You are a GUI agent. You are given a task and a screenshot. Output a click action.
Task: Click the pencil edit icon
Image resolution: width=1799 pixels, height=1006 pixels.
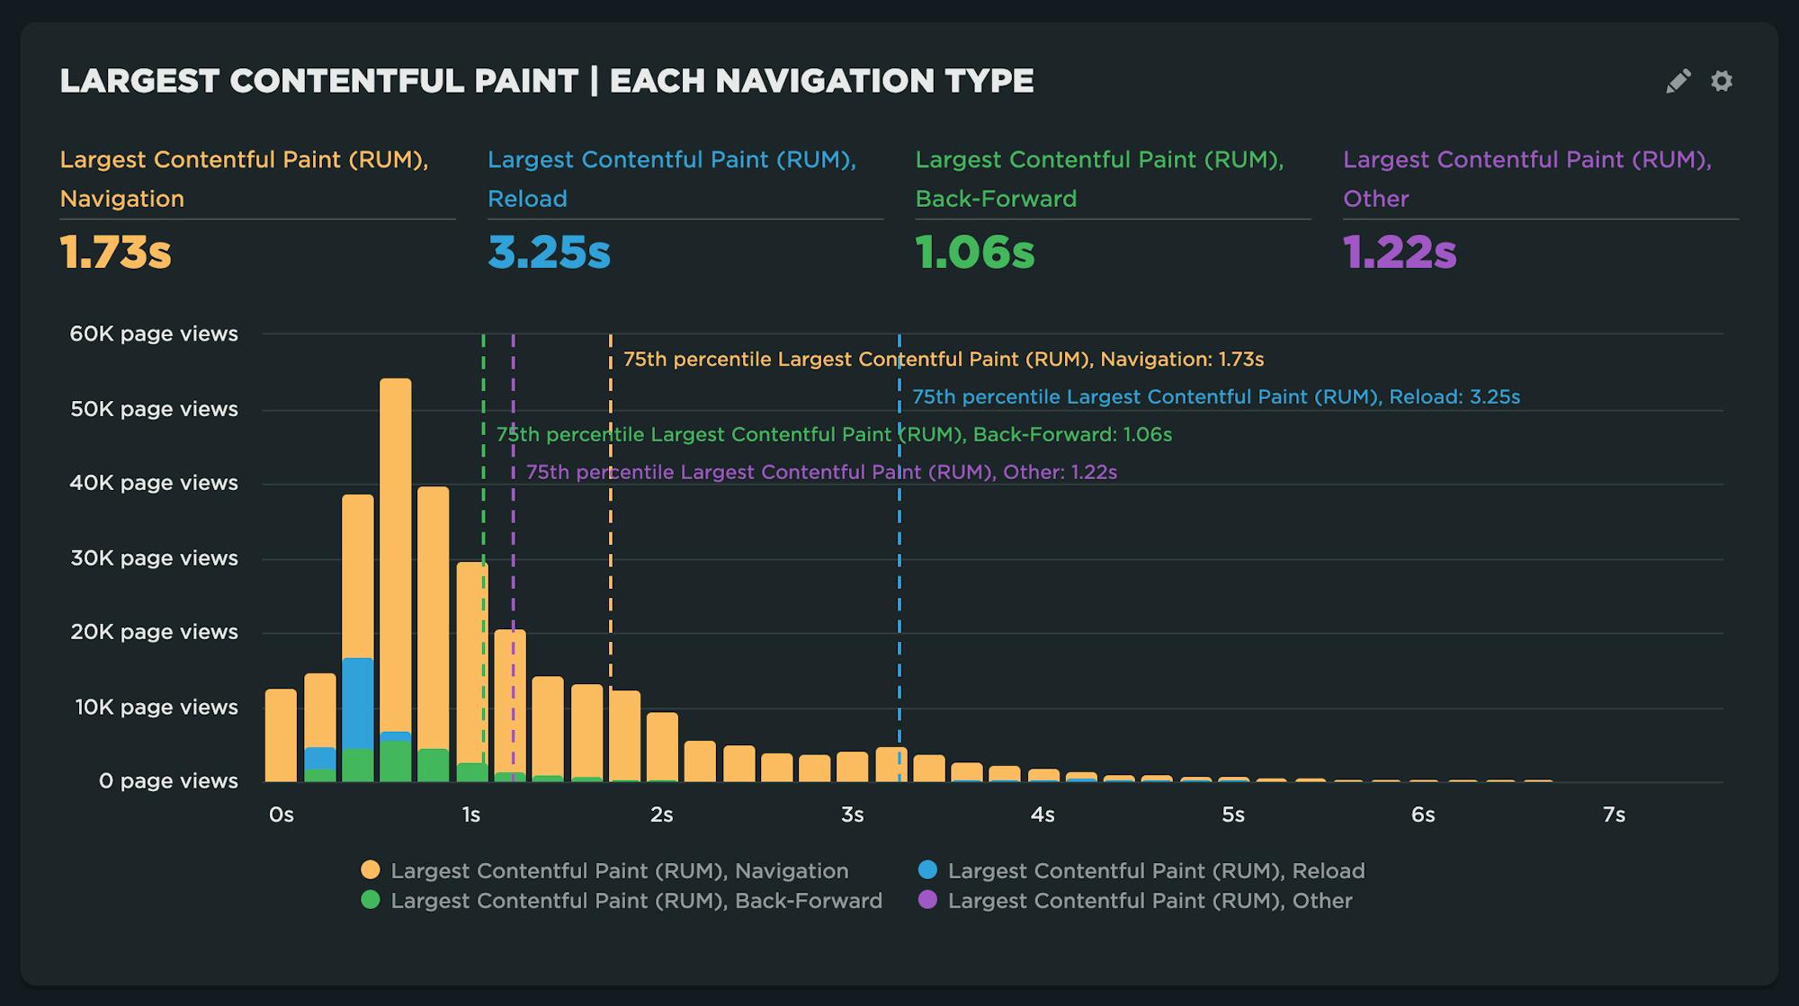pyautogui.click(x=1678, y=82)
